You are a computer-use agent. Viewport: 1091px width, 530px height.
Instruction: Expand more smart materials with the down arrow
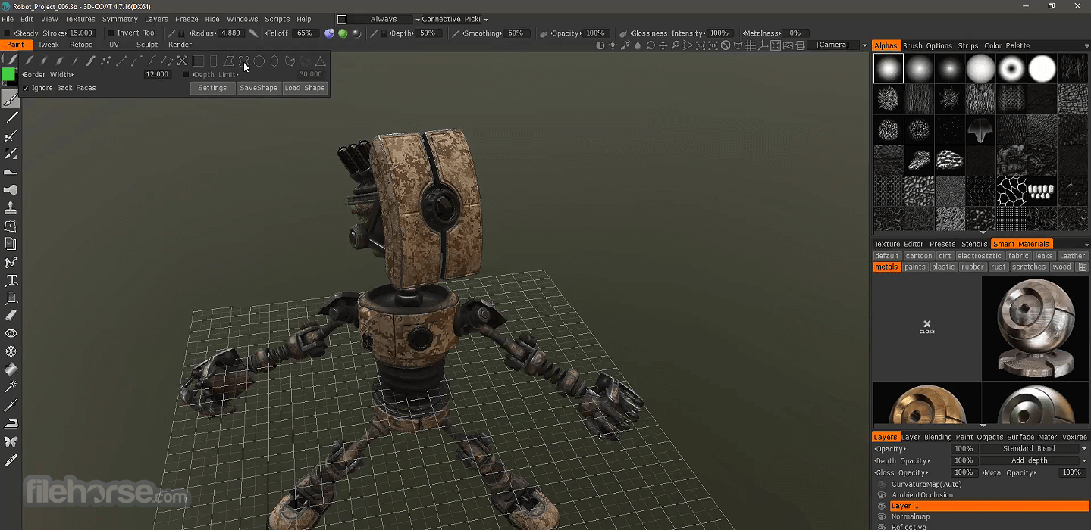(x=983, y=426)
